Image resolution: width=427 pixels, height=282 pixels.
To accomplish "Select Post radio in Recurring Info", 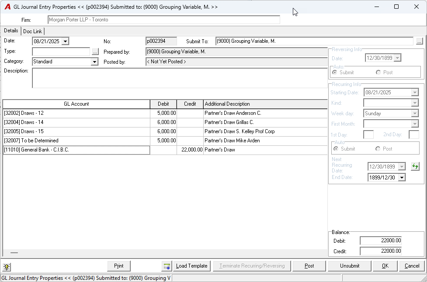I will click(378, 149).
